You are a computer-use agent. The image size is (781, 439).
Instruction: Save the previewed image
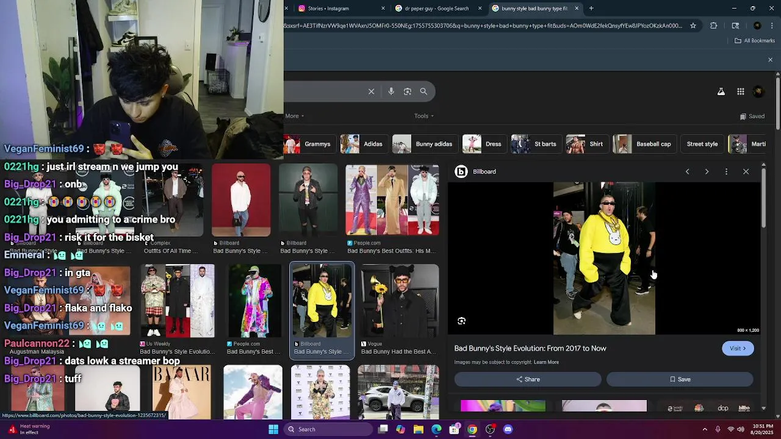[x=680, y=379]
